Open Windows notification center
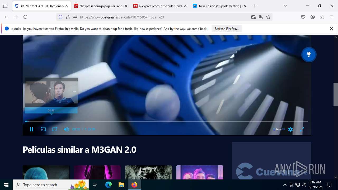The width and height of the screenshot is (338, 190). [x=329, y=185]
